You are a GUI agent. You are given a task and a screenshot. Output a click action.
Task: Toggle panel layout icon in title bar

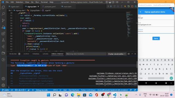[110, 2]
